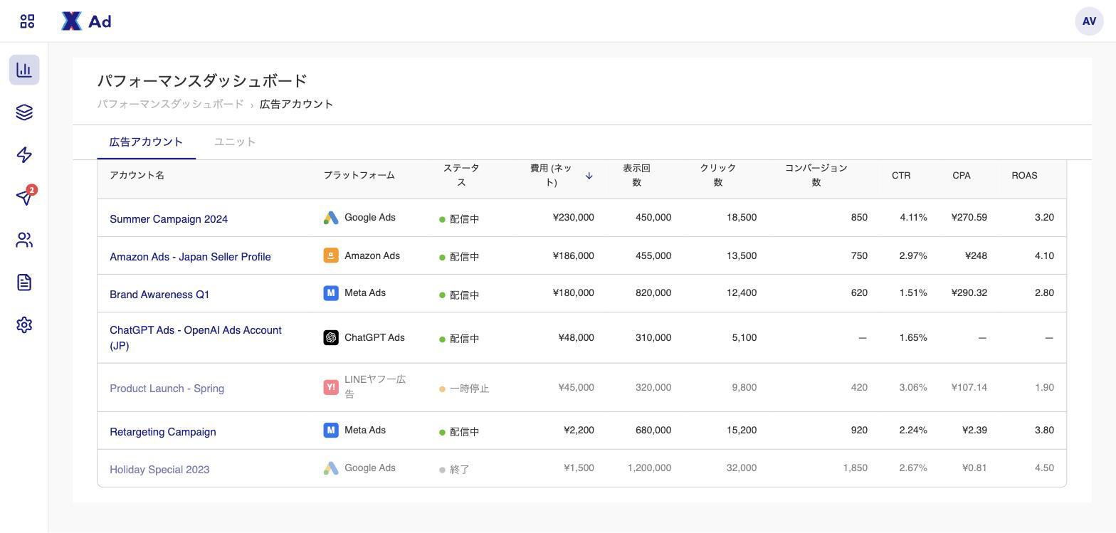Switch to the 広告アカウント tab
Image resolution: width=1116 pixels, height=533 pixels.
tap(146, 142)
